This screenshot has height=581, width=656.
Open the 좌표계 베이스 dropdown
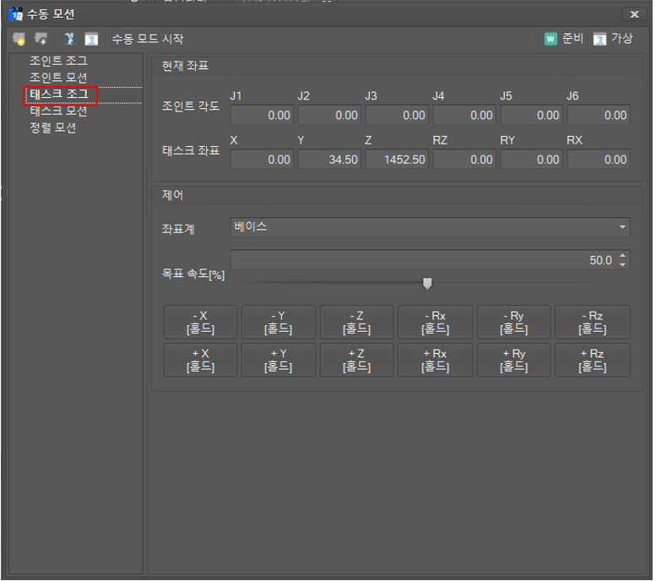tap(430, 227)
